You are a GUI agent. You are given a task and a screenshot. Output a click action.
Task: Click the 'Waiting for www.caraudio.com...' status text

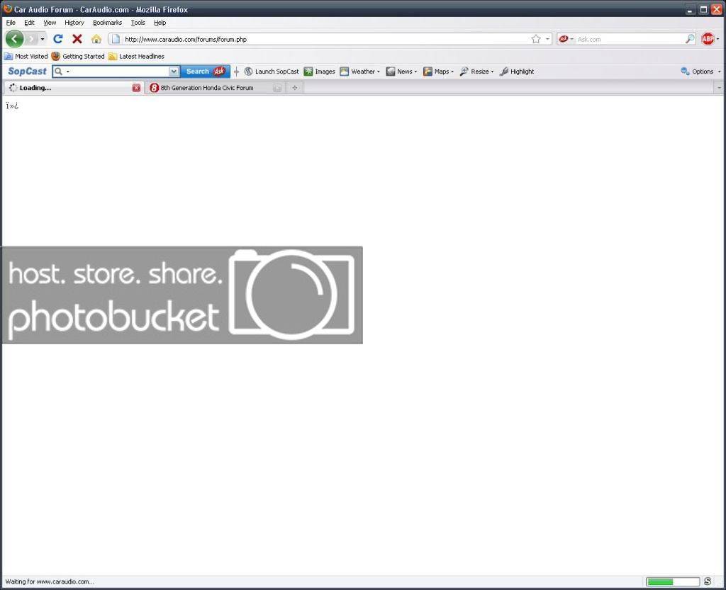50,582
